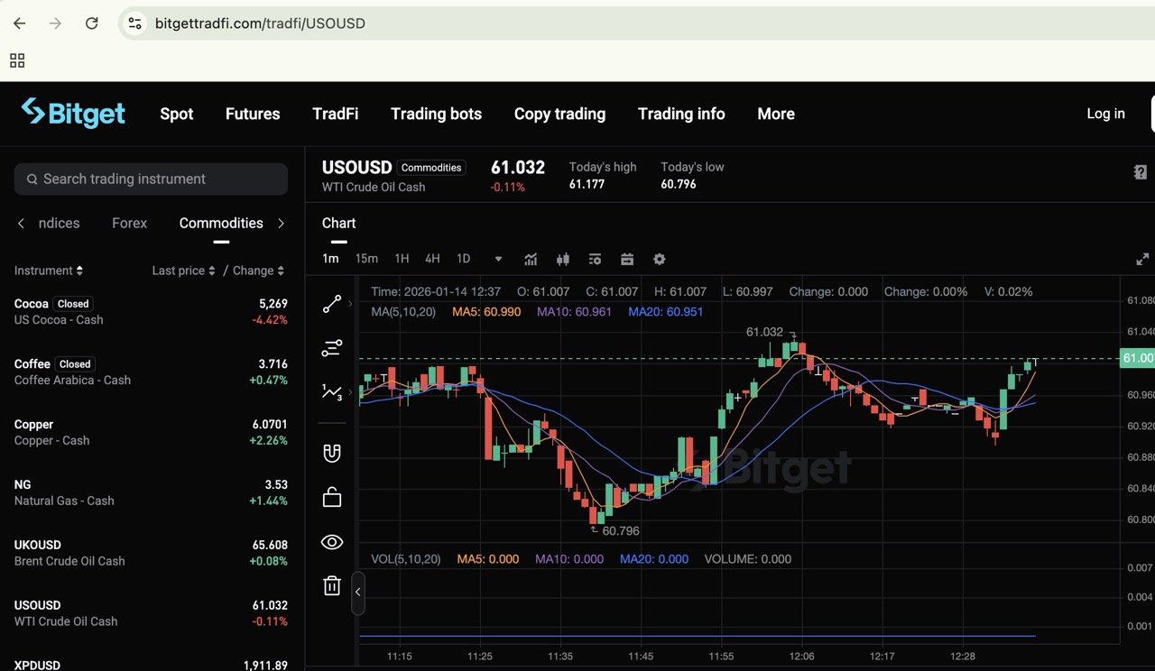Open the Copy trading menu item
Viewport: 1155px width, 671px height.
click(559, 114)
